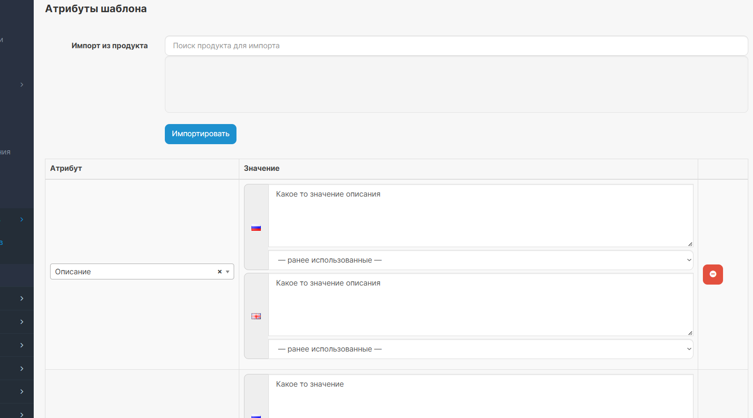Expand the blue highlighted sidebar chevron
The height and width of the screenshot is (418, 753).
pyautogui.click(x=22, y=220)
